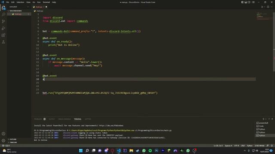
Task: Click the aka.ms link in the terminal
Action: coord(111,125)
